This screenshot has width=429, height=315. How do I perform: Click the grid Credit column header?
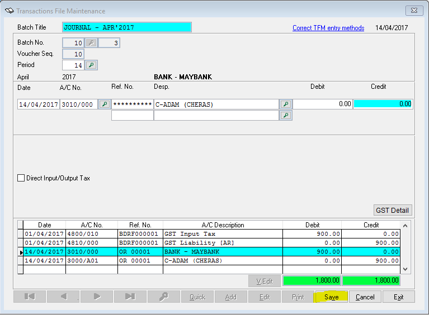pyautogui.click(x=371, y=225)
